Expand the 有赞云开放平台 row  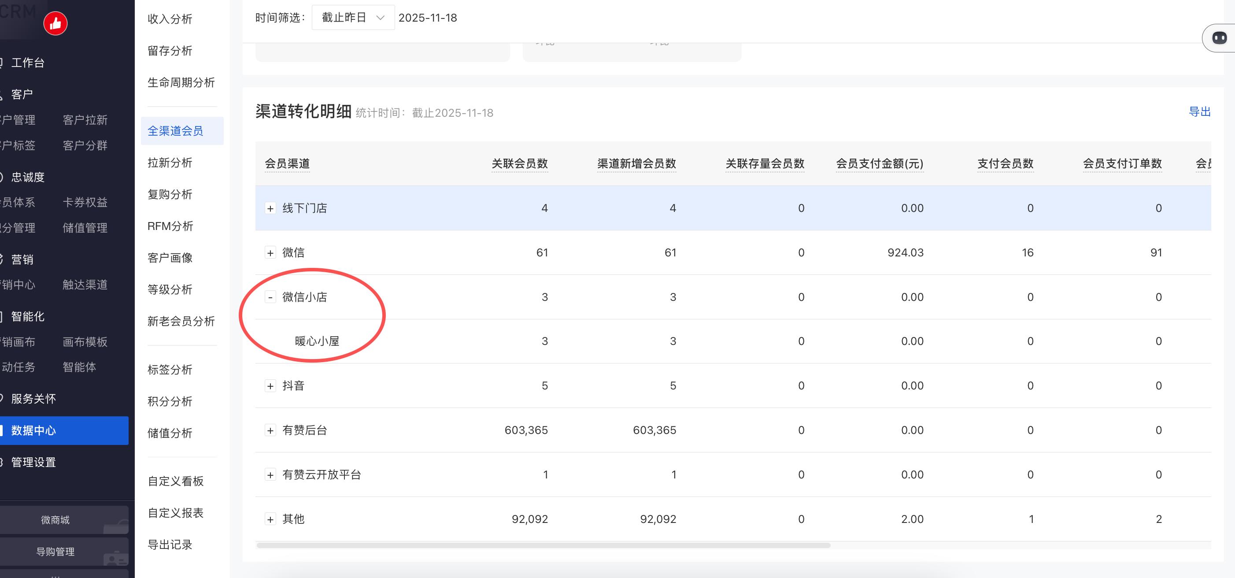coord(270,475)
